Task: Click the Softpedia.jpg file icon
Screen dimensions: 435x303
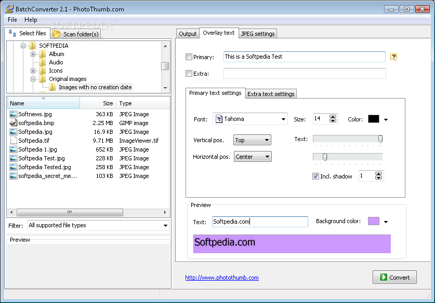Action: click(x=14, y=132)
